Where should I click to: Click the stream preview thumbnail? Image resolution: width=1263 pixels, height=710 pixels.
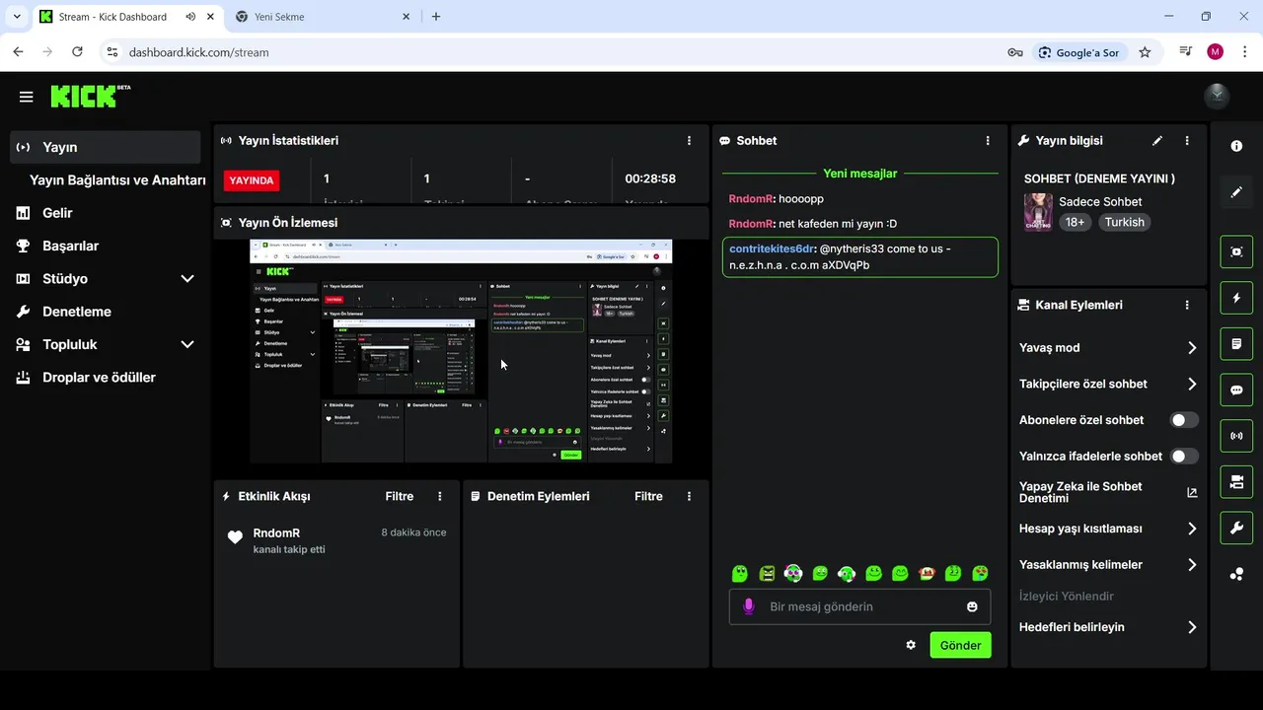coord(461,351)
